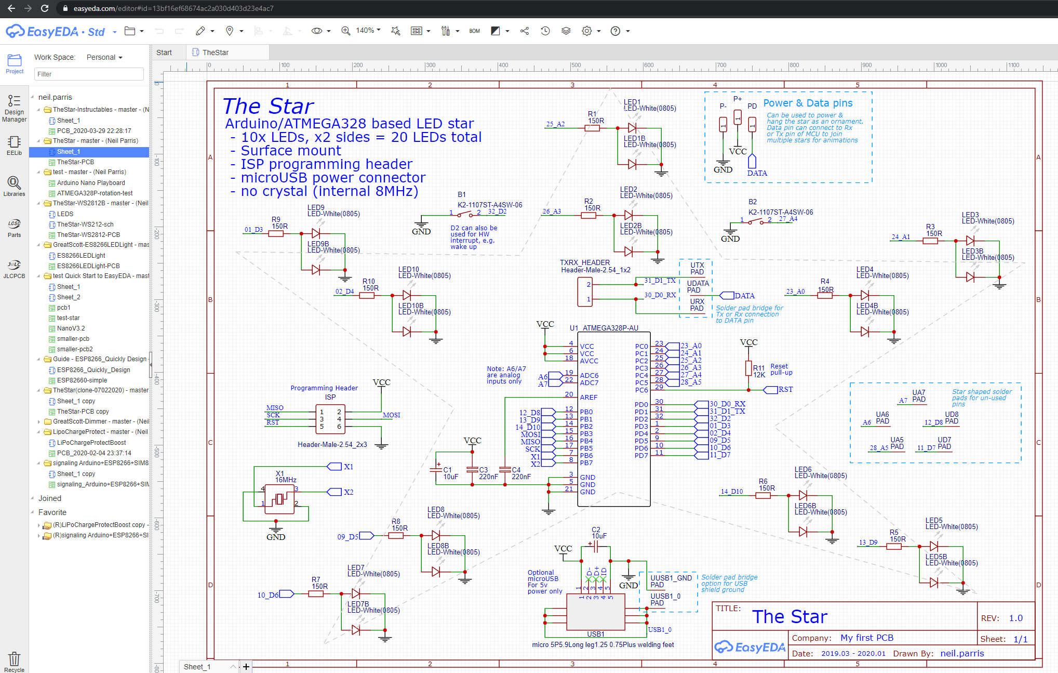Click the Share schematic icon

click(x=524, y=31)
